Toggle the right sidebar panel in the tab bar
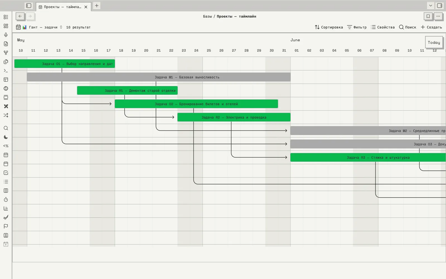The image size is (446, 279). [x=440, y=6]
